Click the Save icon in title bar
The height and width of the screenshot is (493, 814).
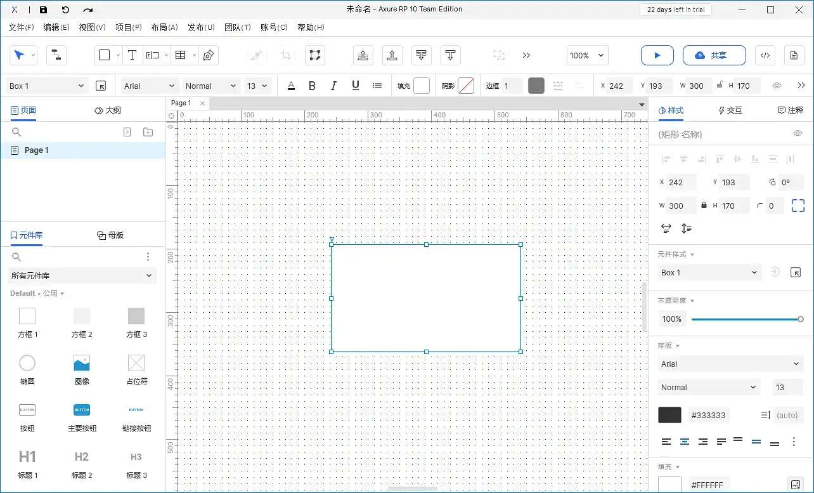tap(43, 10)
